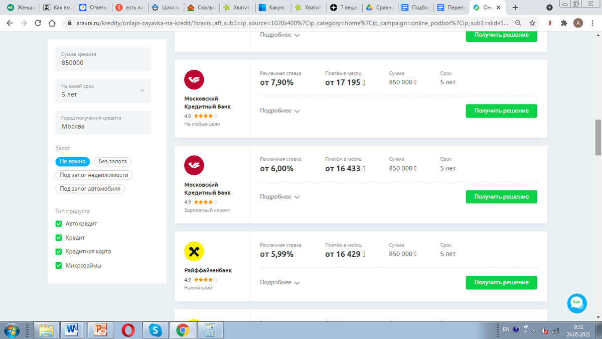
Task: Click the Сумма кредита input field
Action: coord(103,59)
